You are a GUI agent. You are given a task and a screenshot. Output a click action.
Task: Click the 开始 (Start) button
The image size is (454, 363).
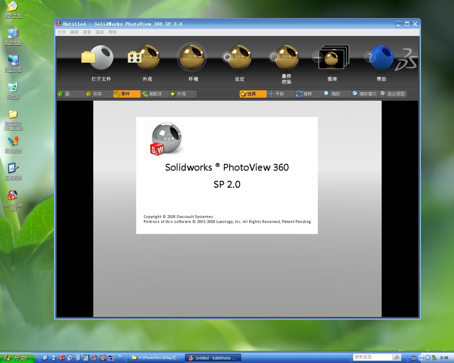click(x=17, y=358)
